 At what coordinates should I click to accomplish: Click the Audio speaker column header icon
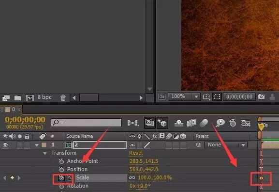[x=12, y=136]
